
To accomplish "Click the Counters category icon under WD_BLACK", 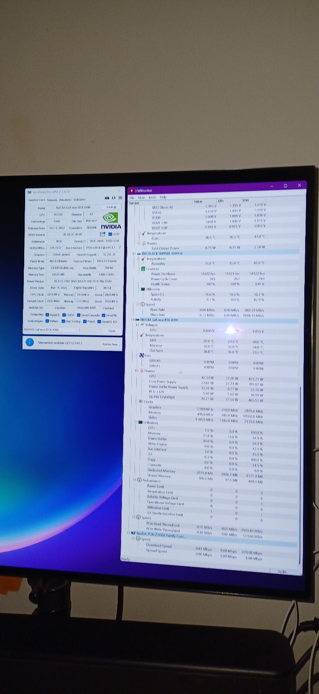I will pos(143,269).
